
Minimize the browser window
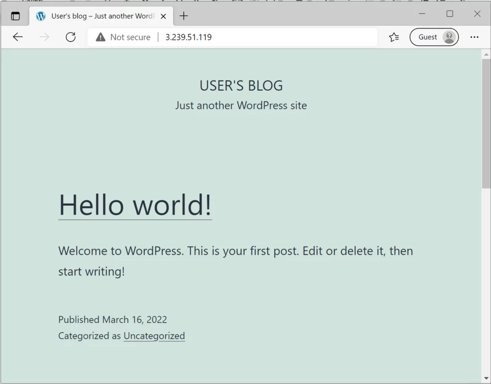(x=422, y=14)
